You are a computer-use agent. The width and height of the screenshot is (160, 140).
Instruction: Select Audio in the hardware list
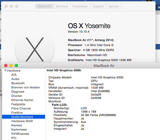coord(15,79)
